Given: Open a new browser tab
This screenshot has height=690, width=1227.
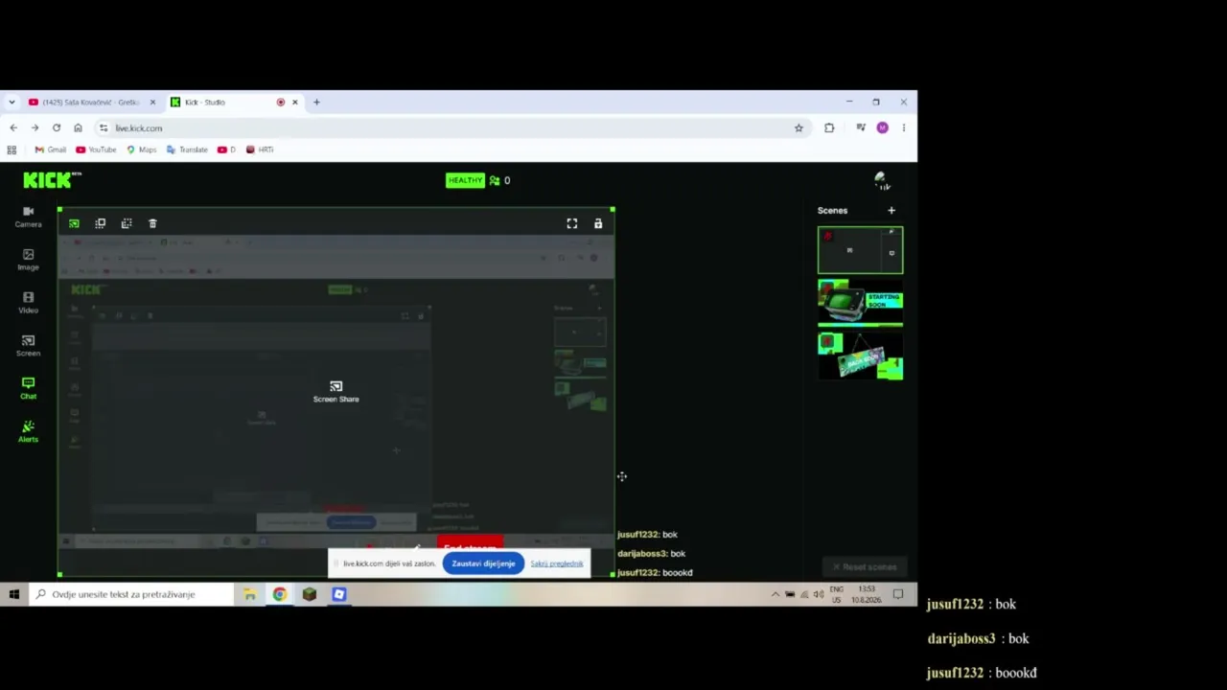Looking at the screenshot, I should (x=316, y=102).
